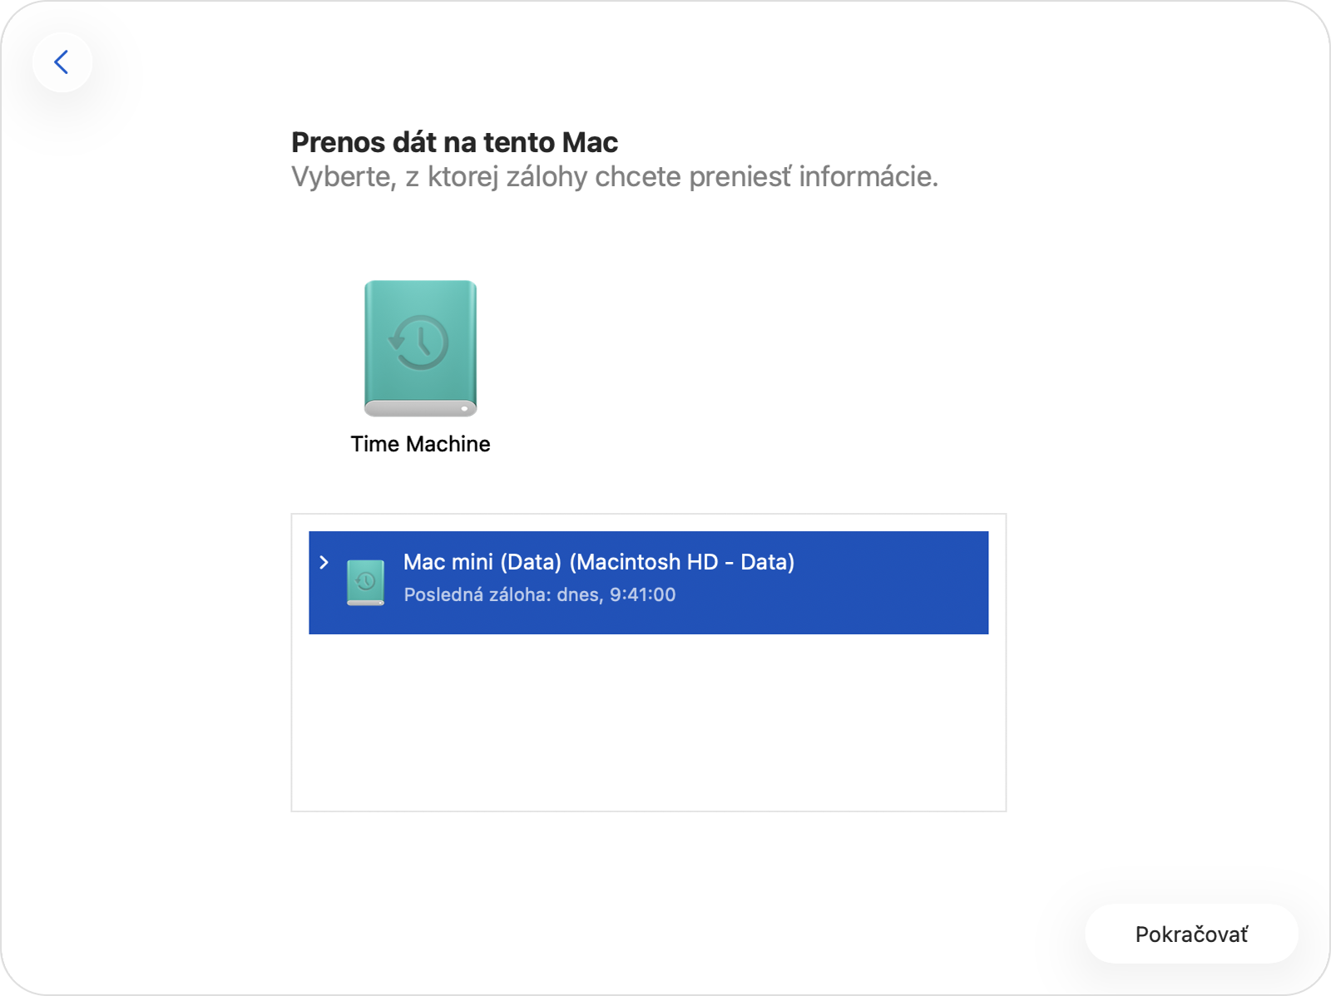
Task: Click the 'Posledná záloha: dnes, 9:41:00' text
Action: pos(539,594)
